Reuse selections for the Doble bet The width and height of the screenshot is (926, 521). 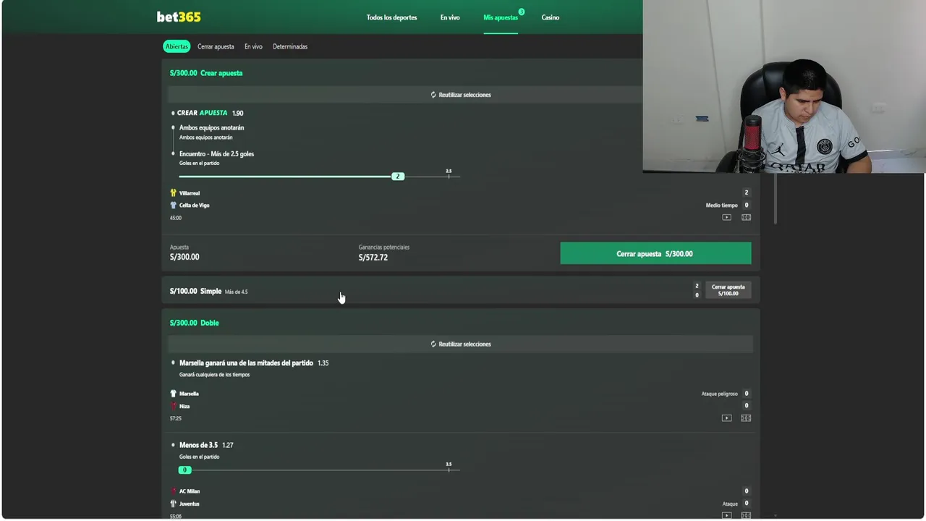pos(461,344)
